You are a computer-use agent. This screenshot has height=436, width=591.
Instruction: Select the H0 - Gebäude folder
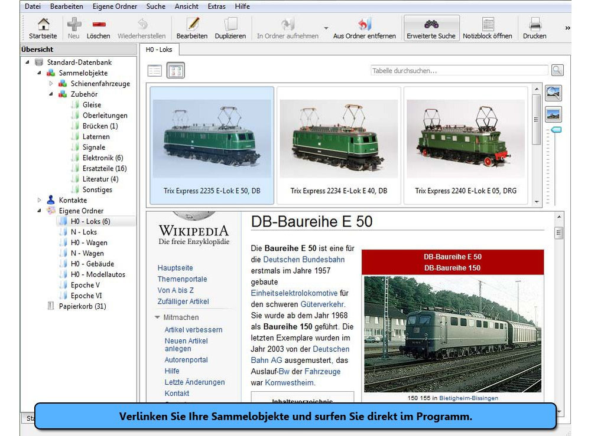(x=92, y=264)
